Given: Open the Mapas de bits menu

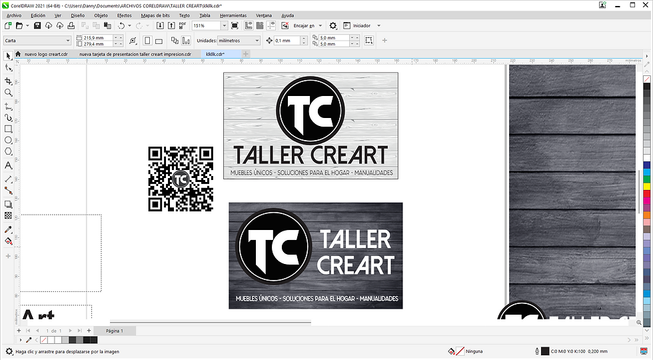Looking at the screenshot, I should click(x=155, y=15).
